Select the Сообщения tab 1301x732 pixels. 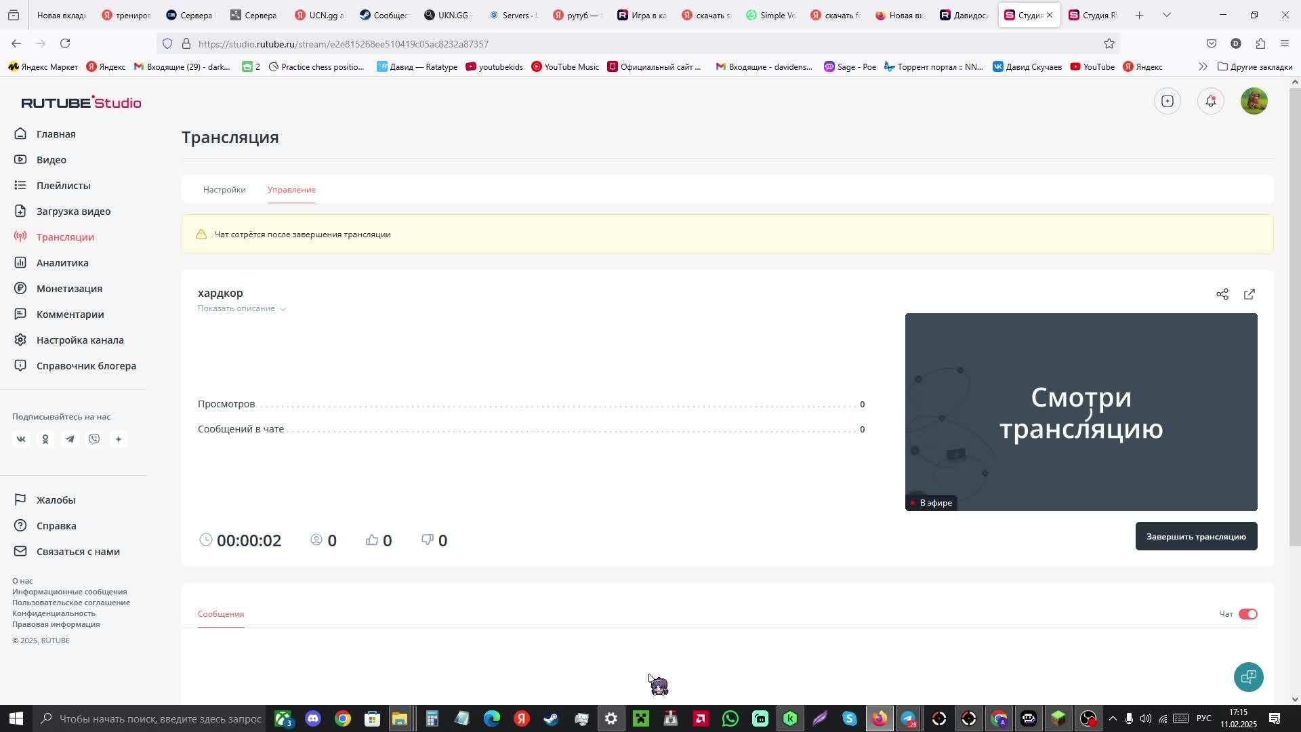coord(221,614)
